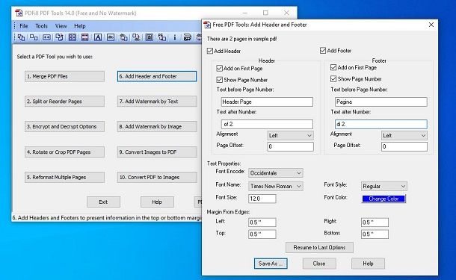Click the eleventh toolbar icon left of the twelfth
The width and height of the screenshot is (456, 280).
(x=150, y=37)
